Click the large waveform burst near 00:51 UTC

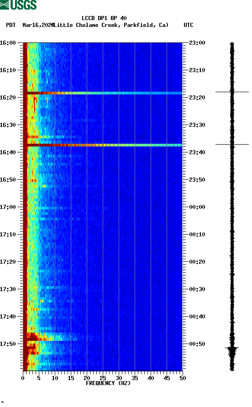coord(232,350)
